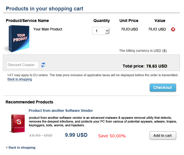Click the Your Product box image
Viewport: 184px width, 155px height.
[18, 39]
